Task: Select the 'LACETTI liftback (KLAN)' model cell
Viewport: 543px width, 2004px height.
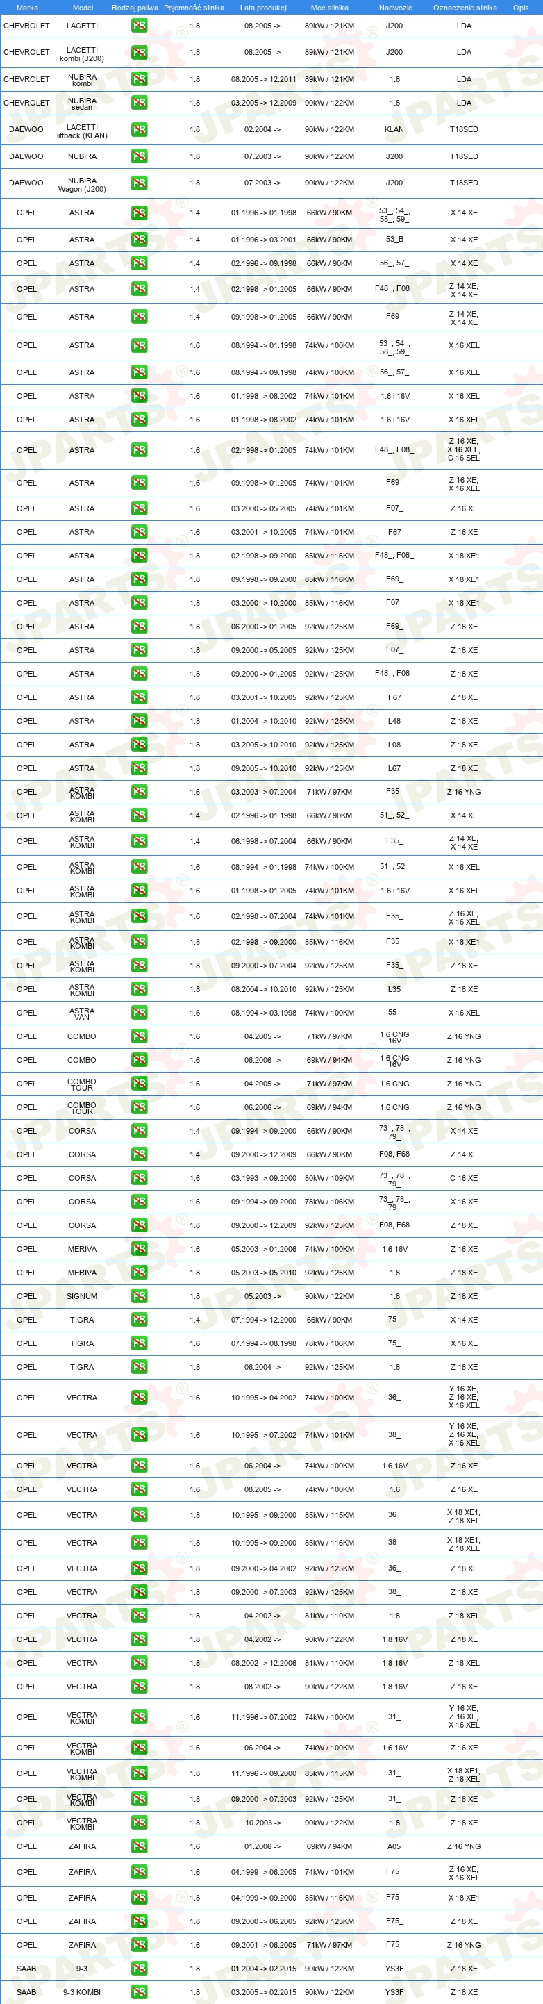Action: [82, 131]
